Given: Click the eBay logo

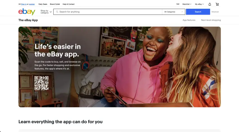Looking at the screenshot, I should [27, 12].
